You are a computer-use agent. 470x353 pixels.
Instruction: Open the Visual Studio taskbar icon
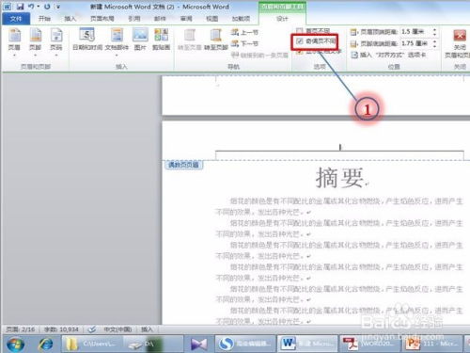(199, 344)
